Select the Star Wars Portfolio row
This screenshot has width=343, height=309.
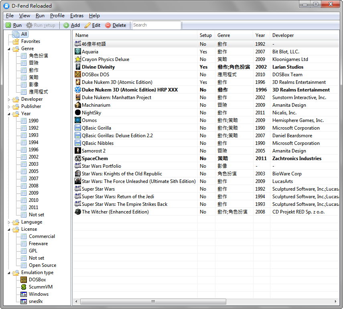(x=206, y=166)
